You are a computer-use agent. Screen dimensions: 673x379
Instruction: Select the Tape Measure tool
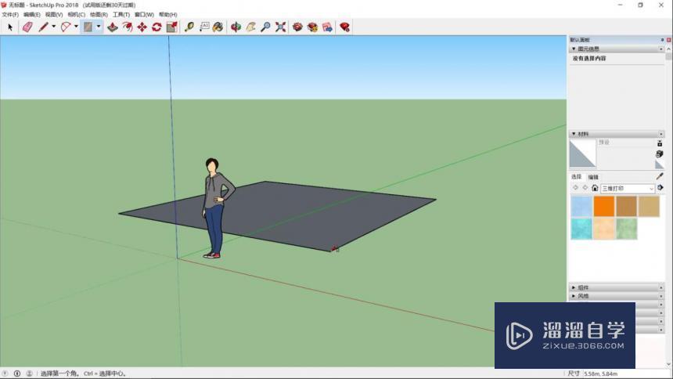pos(189,27)
